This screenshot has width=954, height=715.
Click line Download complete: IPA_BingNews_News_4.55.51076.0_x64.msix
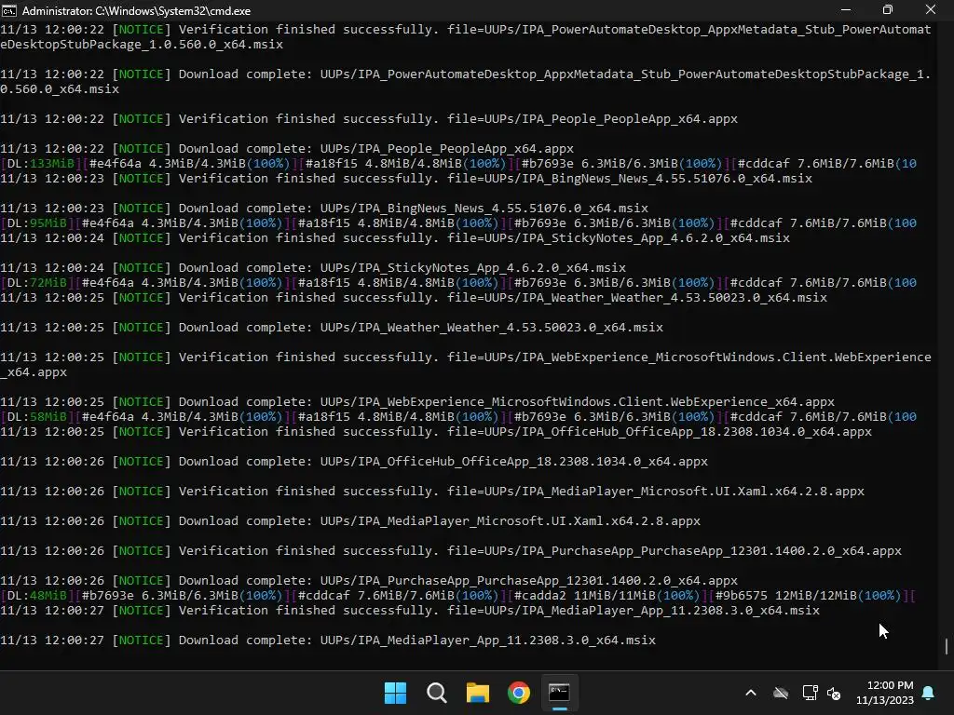pyautogui.click(x=324, y=208)
